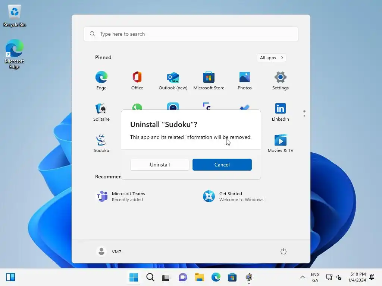The image size is (382, 286).
Task: Click the Type here to search box
Action: (x=191, y=34)
